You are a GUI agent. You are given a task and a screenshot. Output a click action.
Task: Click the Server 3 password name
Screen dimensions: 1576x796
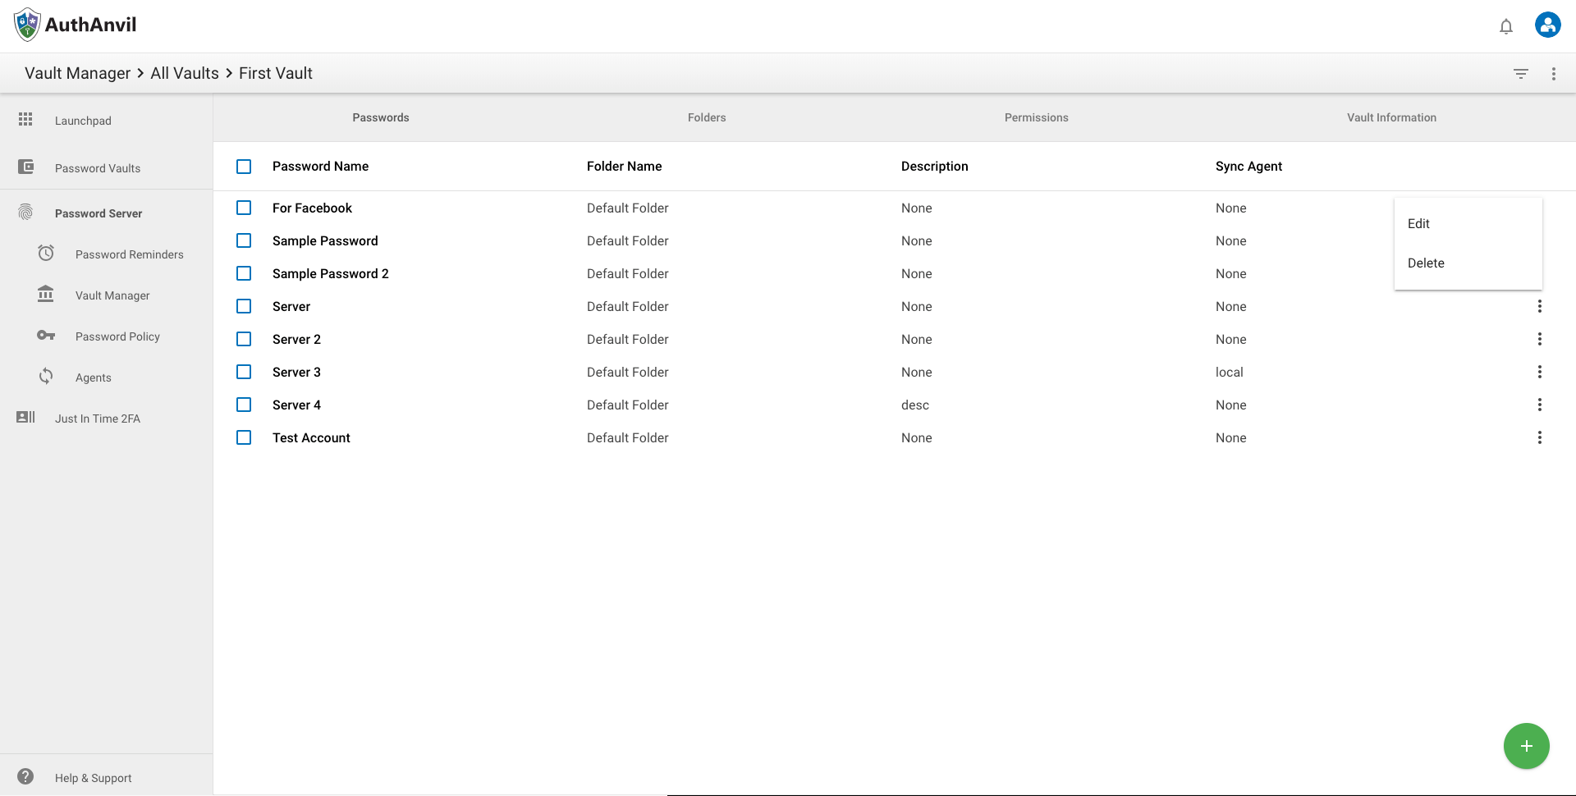[x=296, y=372]
